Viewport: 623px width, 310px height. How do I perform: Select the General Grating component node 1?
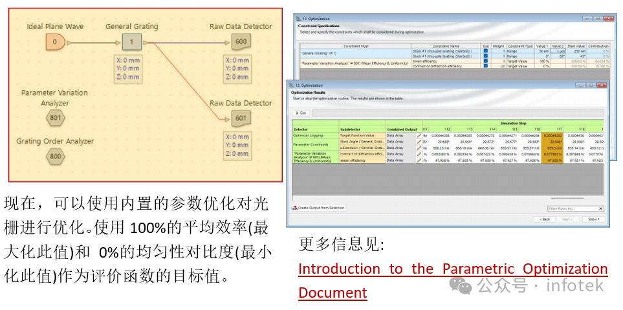click(x=131, y=42)
